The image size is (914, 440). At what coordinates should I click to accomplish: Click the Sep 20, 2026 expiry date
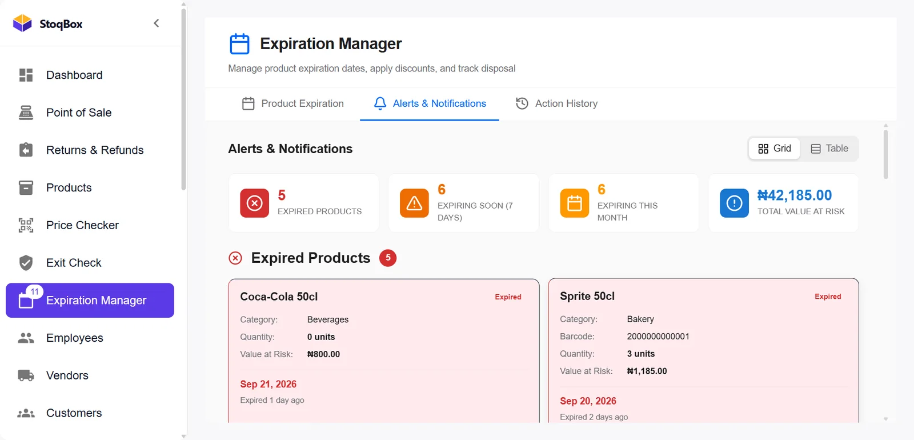[x=588, y=401]
